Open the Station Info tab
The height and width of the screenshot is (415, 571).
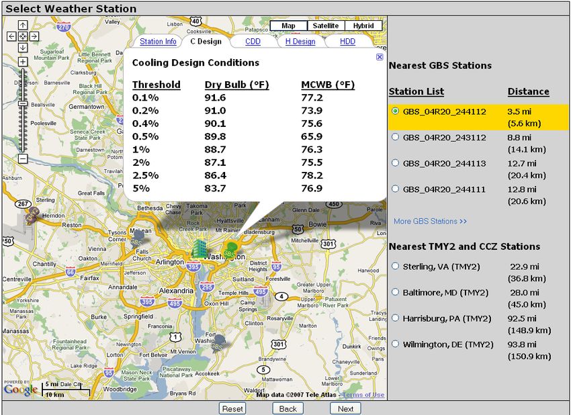(158, 42)
